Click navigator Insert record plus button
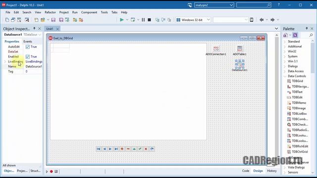Image resolution: width=317 pixels, height=178 pixels. [122, 149]
